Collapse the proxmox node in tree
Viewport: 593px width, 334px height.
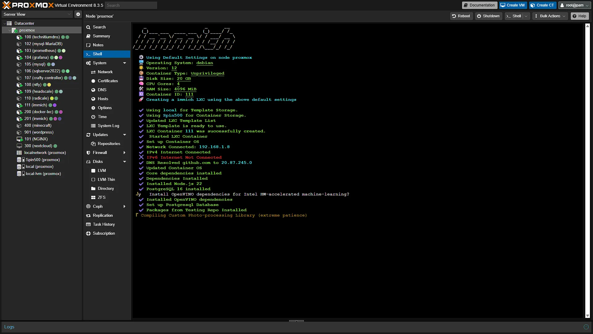pyautogui.click(x=10, y=30)
